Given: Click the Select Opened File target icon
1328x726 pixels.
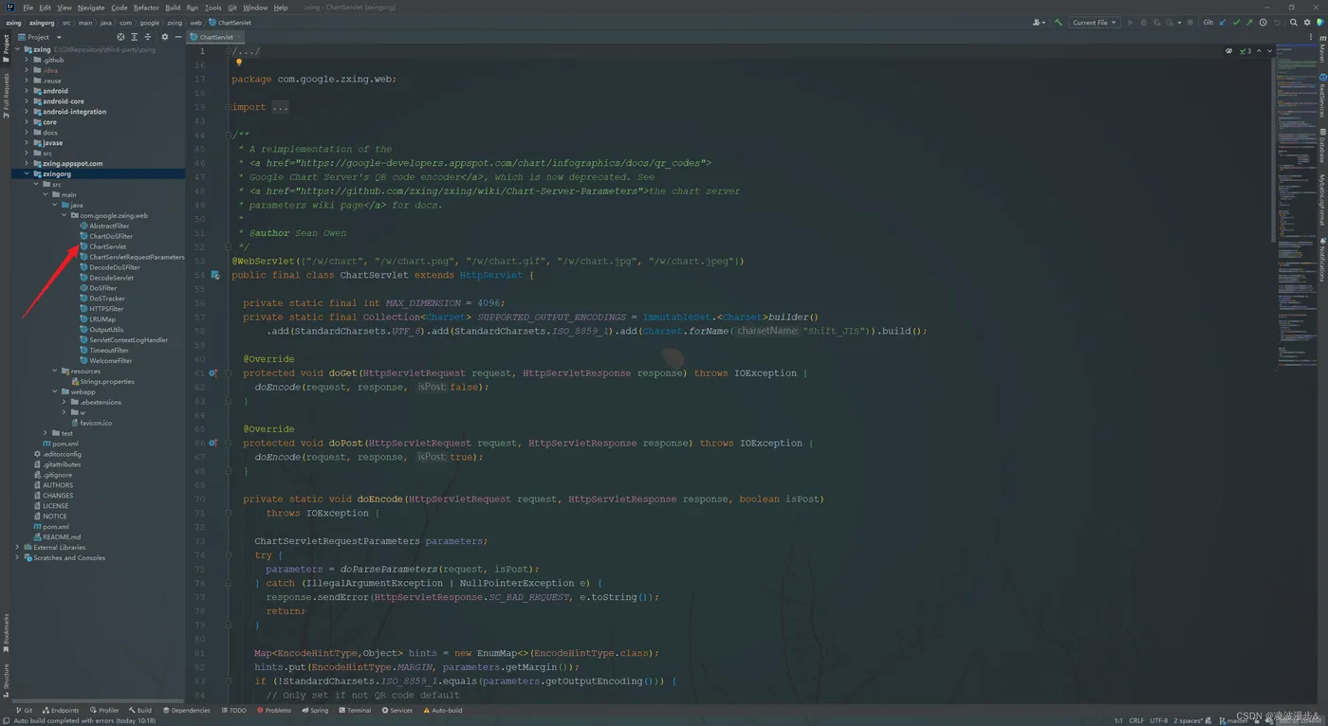Looking at the screenshot, I should pos(120,37).
